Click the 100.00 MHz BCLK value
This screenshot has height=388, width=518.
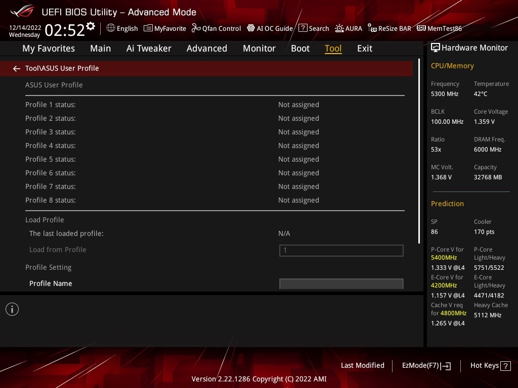click(447, 122)
